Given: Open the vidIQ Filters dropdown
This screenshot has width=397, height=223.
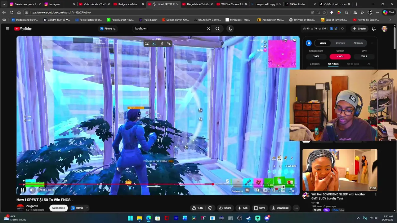Looking at the screenshot, I should coord(108,28).
